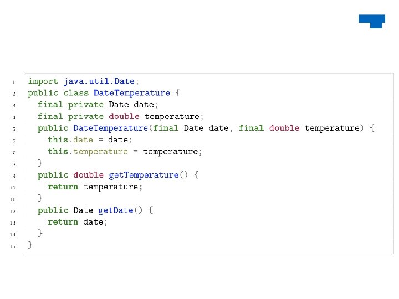Screen dimensions: 399x299
Task: Click line number 5 in the gutter
Action: coord(13,128)
